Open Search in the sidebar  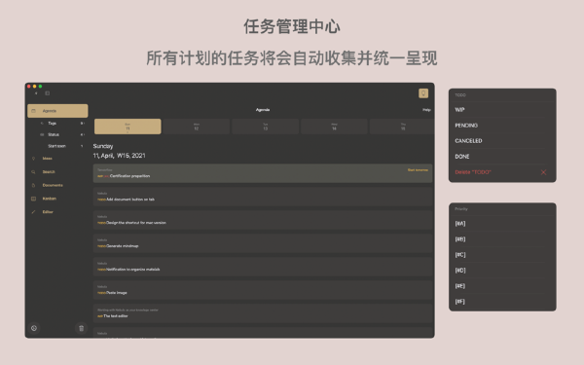[49, 172]
